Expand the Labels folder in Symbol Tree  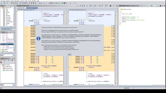pos(1,49)
